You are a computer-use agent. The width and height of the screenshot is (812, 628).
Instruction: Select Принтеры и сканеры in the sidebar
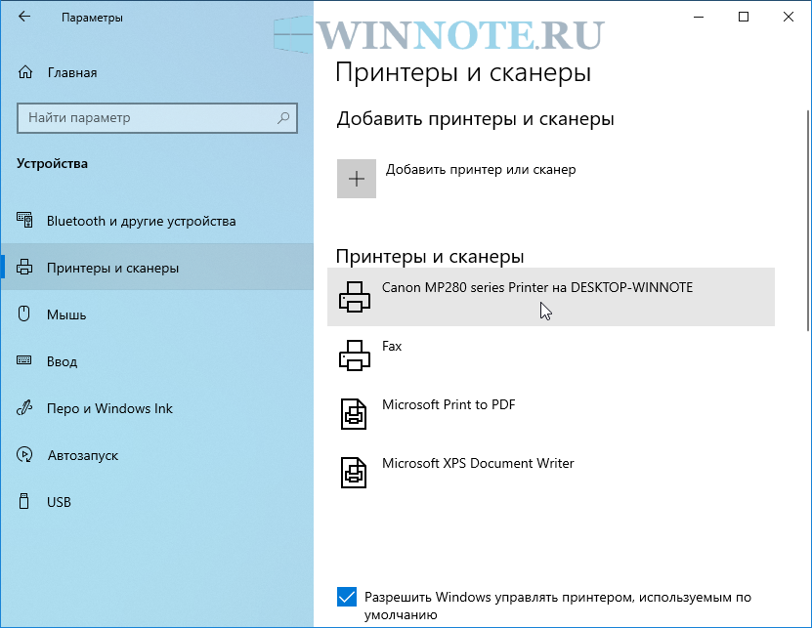pyautogui.click(x=112, y=268)
